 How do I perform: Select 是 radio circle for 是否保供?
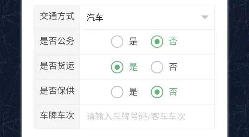pyautogui.click(x=117, y=92)
